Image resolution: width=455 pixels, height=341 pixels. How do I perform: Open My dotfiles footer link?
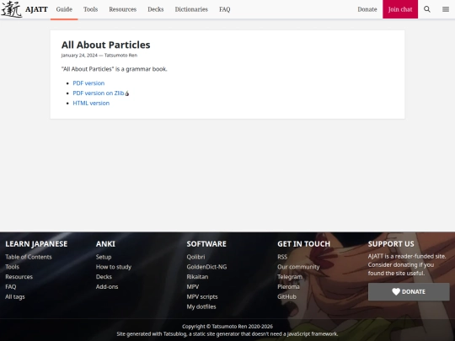click(x=201, y=306)
